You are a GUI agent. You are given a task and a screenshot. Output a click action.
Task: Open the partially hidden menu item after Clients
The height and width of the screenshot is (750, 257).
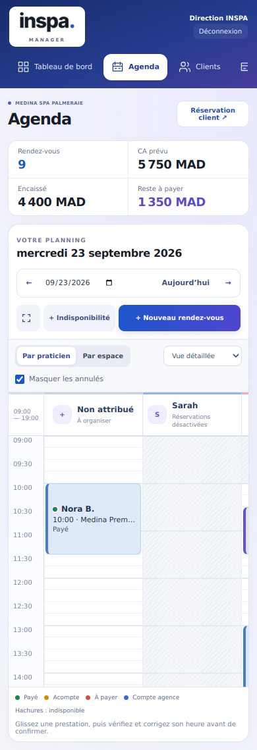click(x=244, y=67)
